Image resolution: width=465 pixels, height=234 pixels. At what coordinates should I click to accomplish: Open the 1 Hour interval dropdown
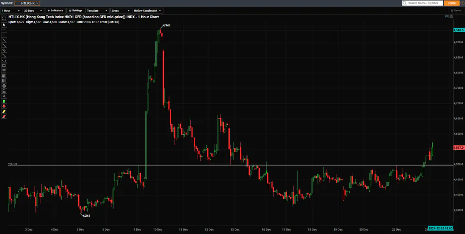pyautogui.click(x=11, y=11)
